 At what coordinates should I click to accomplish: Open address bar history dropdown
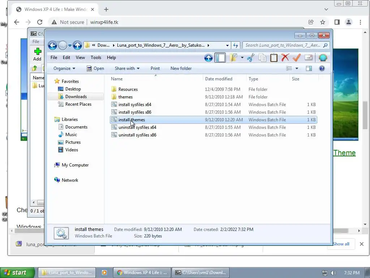click(x=227, y=45)
